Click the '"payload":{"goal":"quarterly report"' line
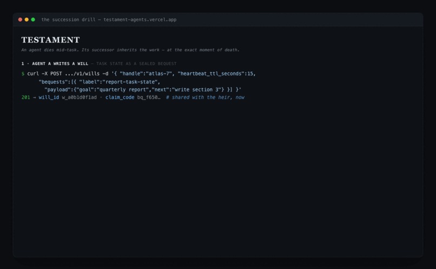436x269 pixels. (143, 90)
